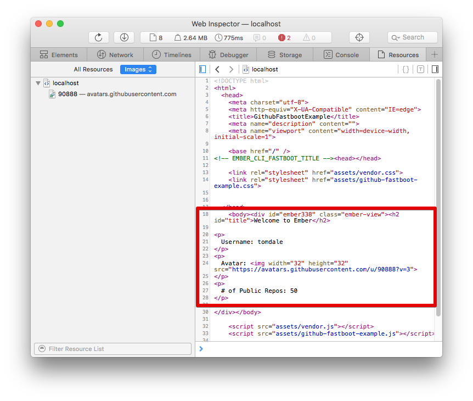This screenshot has height=401, width=473.
Task: Open the Images filter dropdown
Action: (x=138, y=69)
